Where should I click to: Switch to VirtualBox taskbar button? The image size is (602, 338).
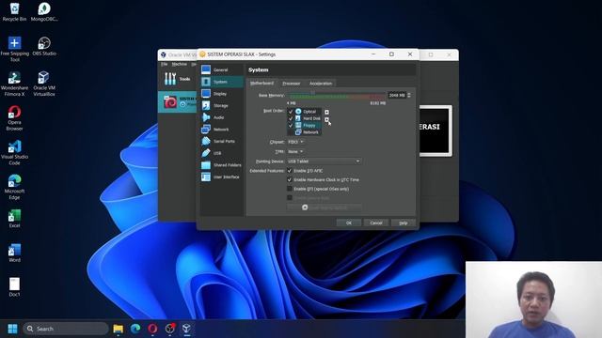coord(186,329)
